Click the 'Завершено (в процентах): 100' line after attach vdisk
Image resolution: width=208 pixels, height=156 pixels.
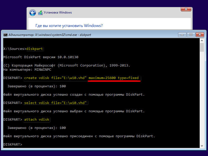click(x=37, y=128)
